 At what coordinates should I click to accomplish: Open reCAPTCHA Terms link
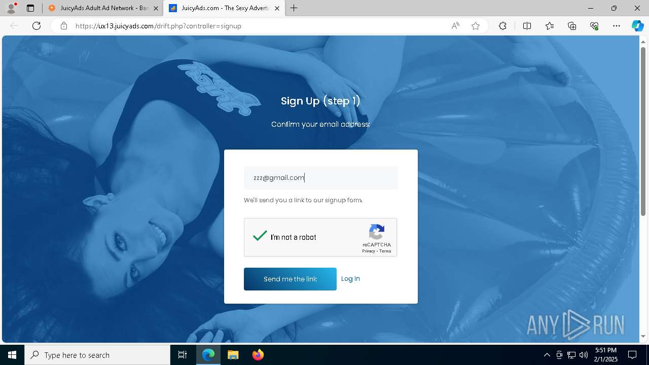tap(385, 251)
